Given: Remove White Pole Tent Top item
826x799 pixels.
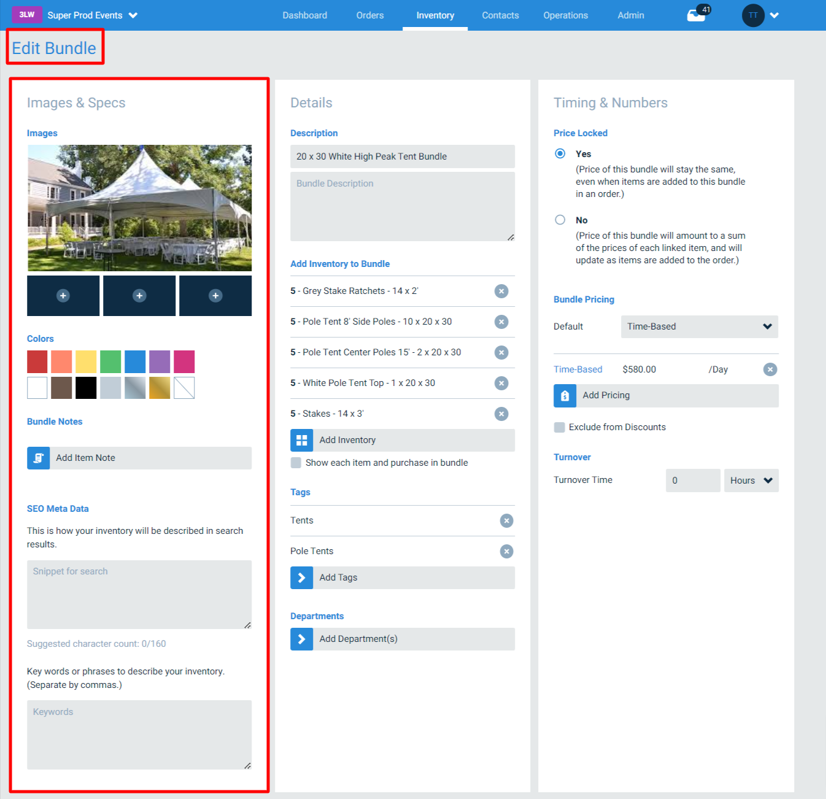Looking at the screenshot, I should click(x=501, y=383).
